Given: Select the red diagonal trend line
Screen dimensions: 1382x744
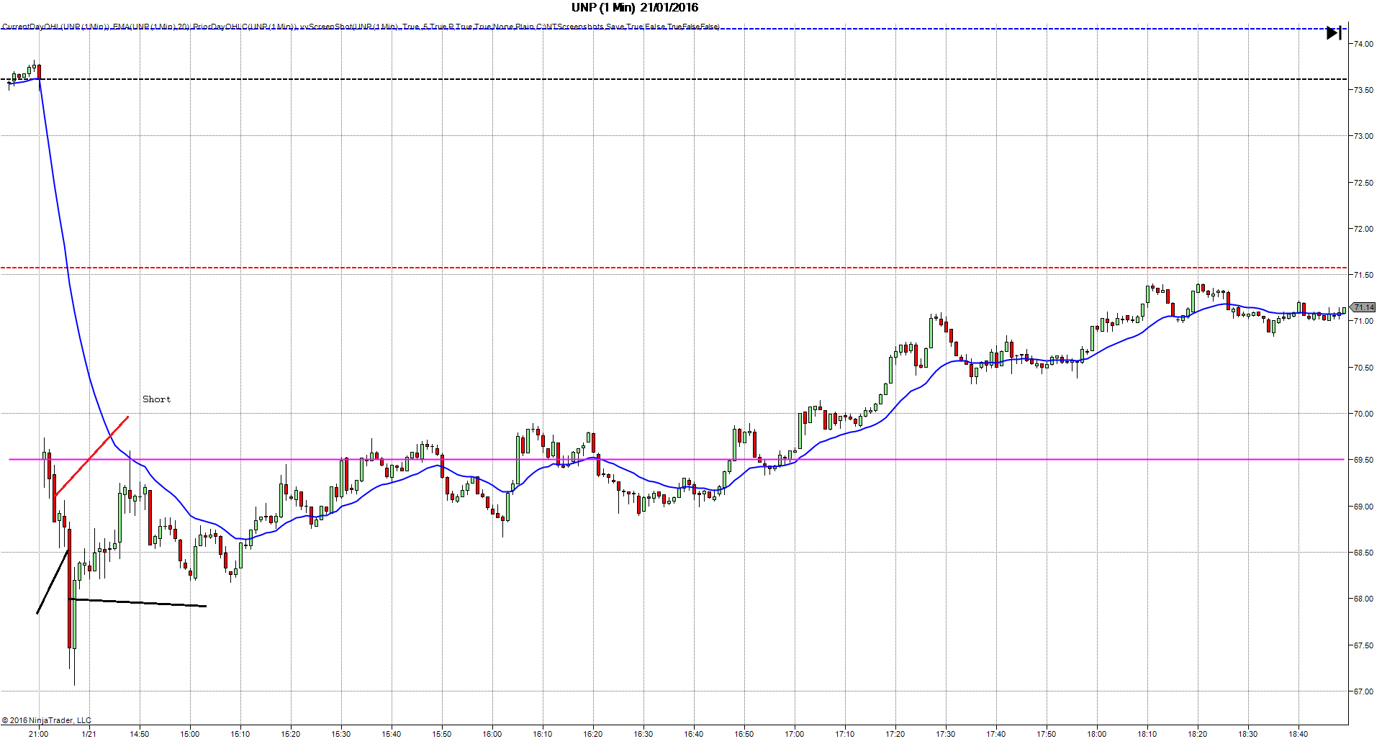Looking at the screenshot, I should 91,456.
